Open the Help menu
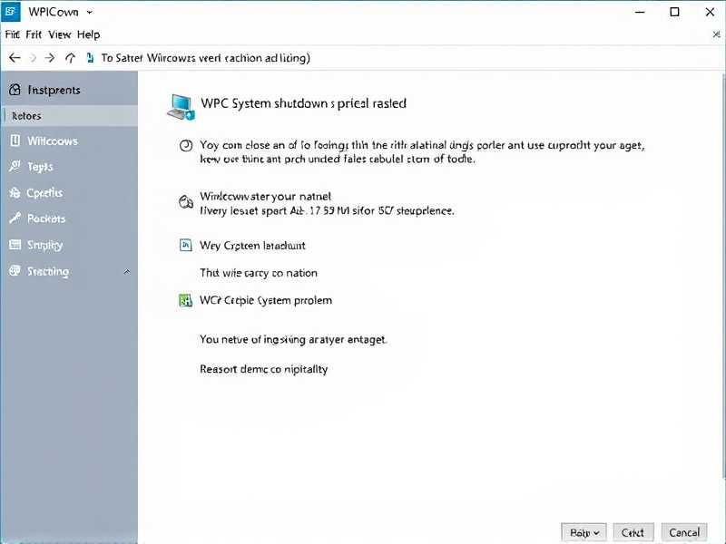The image size is (726, 544). tap(88, 34)
